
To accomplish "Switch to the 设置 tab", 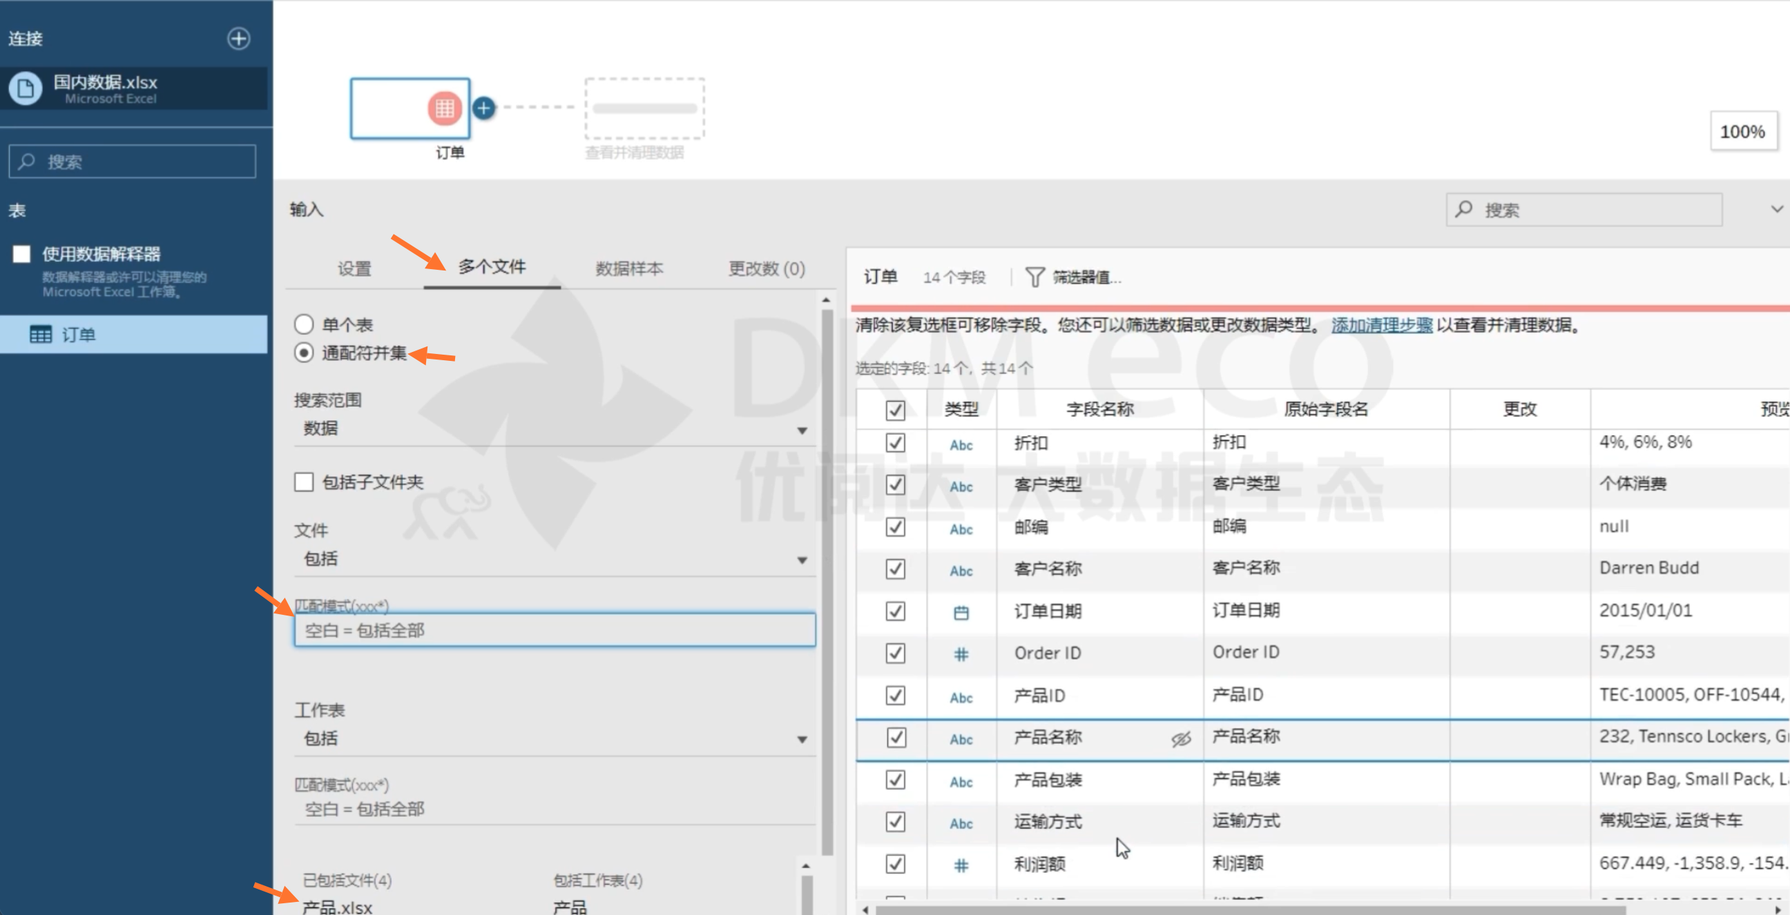I will point(354,268).
